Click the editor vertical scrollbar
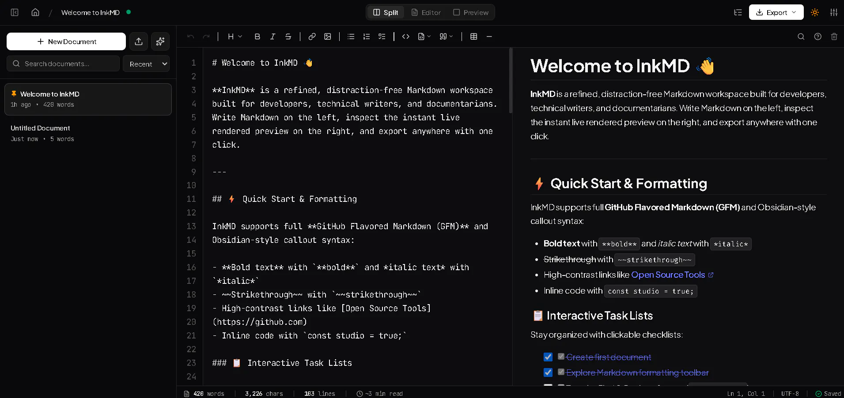This screenshot has width=844, height=398. tap(511, 81)
